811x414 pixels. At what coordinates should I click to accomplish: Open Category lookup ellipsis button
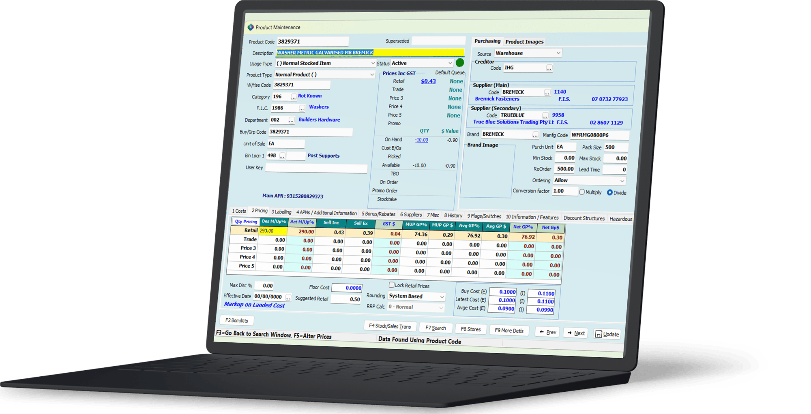click(x=294, y=97)
